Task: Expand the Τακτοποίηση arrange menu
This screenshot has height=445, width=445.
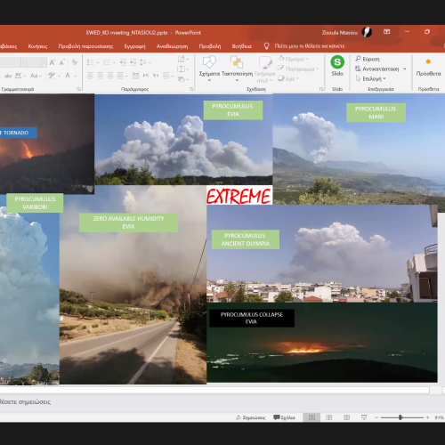Action: [x=237, y=80]
